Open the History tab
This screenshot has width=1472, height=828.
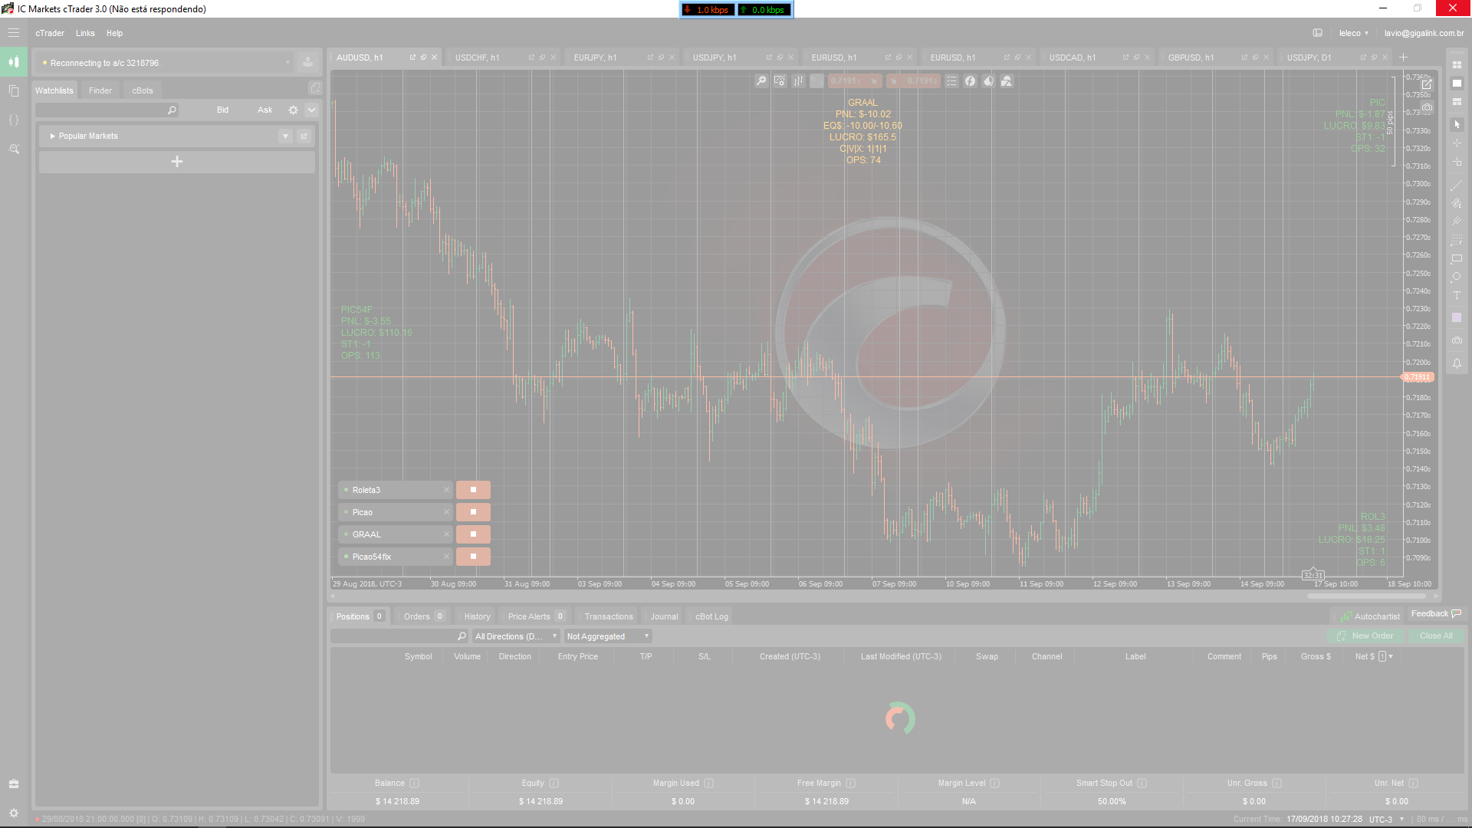point(477,616)
